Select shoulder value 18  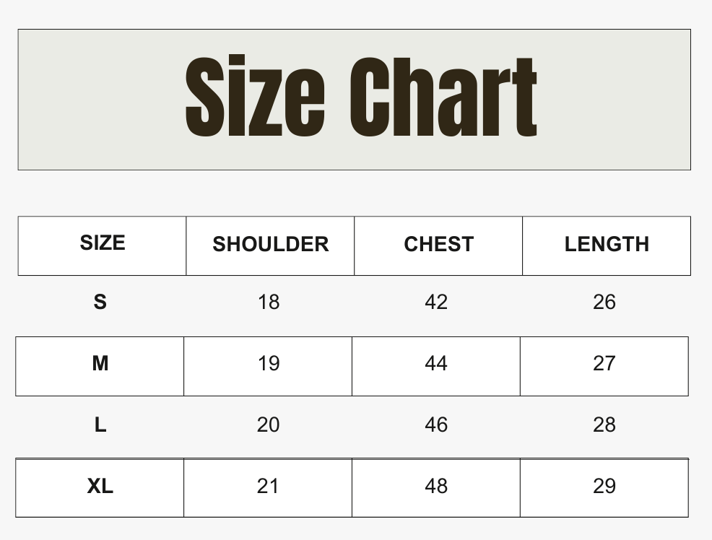coord(269,302)
